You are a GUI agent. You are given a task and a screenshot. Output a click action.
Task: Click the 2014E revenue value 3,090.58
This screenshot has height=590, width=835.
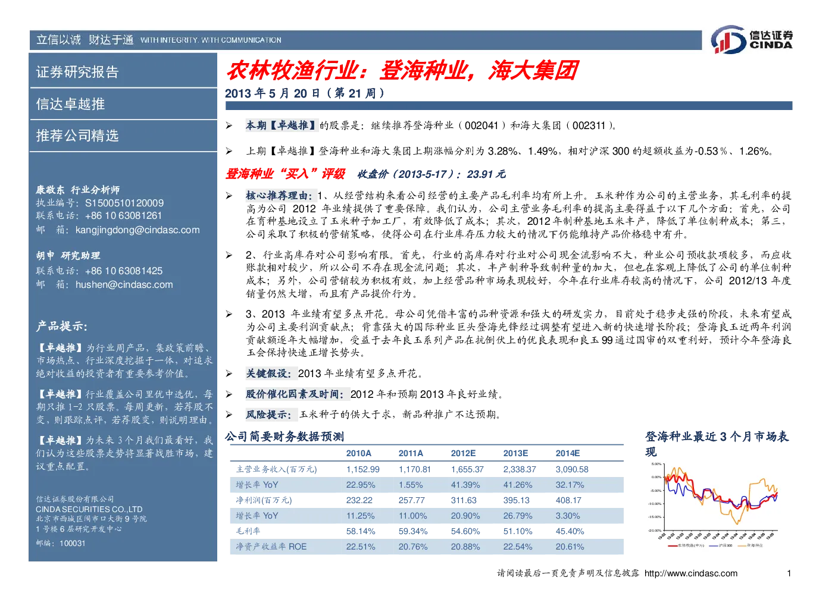[x=573, y=470]
